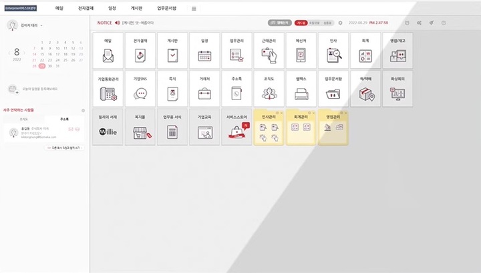The width and height of the screenshot is (481, 273).
Task: Open the 화상회의 tile
Action: coord(398,89)
